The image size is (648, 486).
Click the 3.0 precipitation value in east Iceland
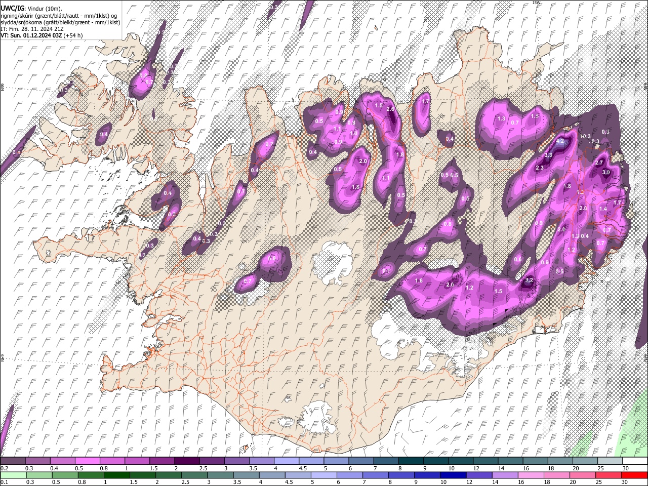click(x=606, y=172)
